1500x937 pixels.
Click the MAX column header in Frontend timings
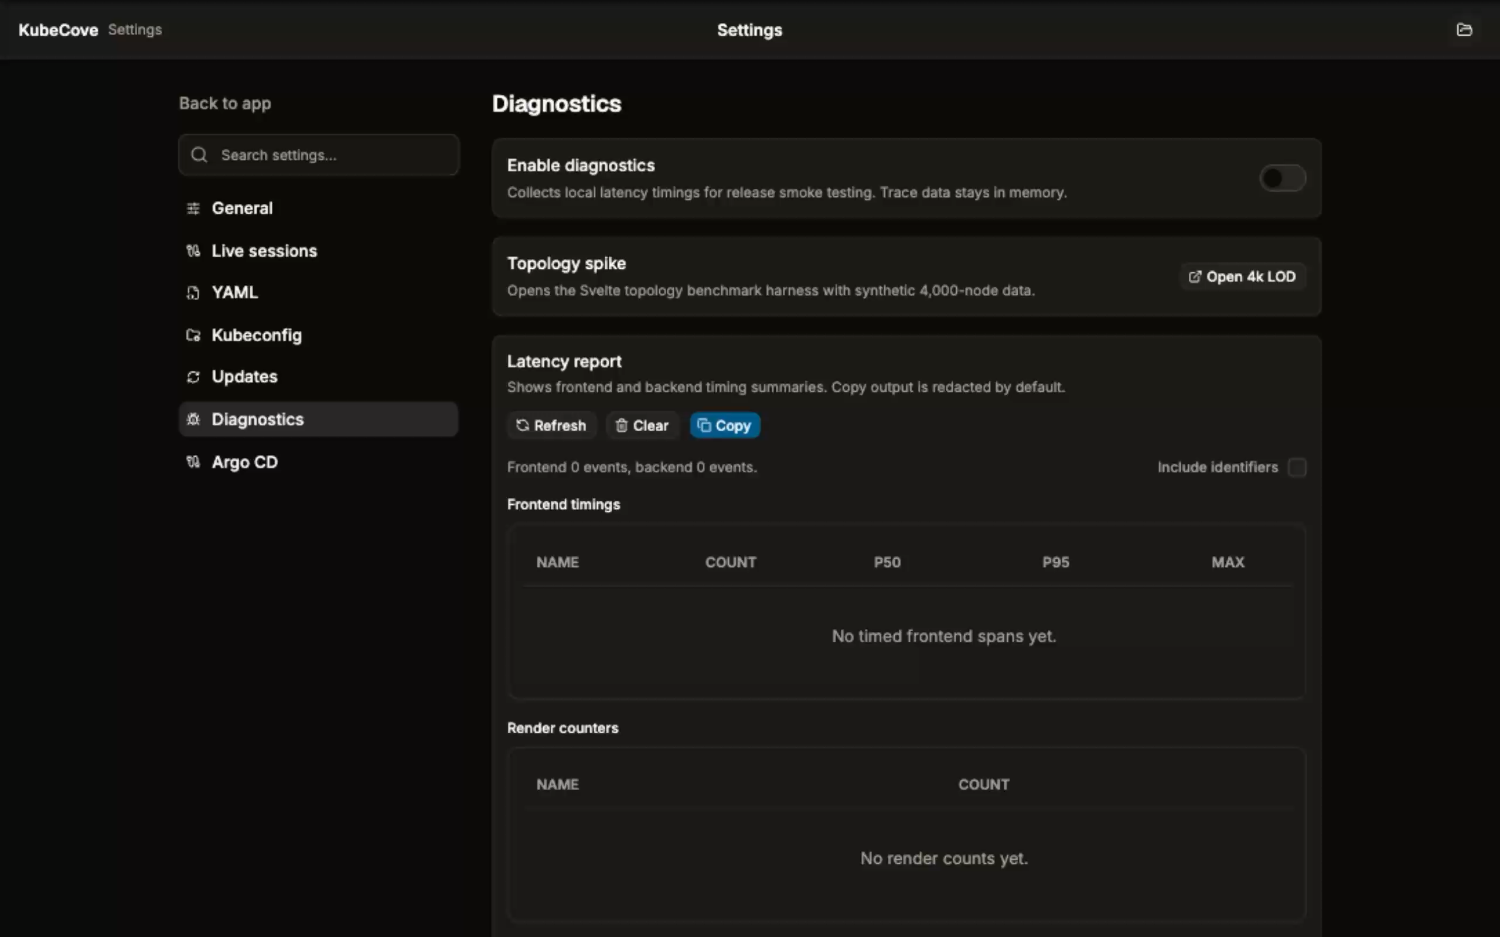click(1228, 562)
